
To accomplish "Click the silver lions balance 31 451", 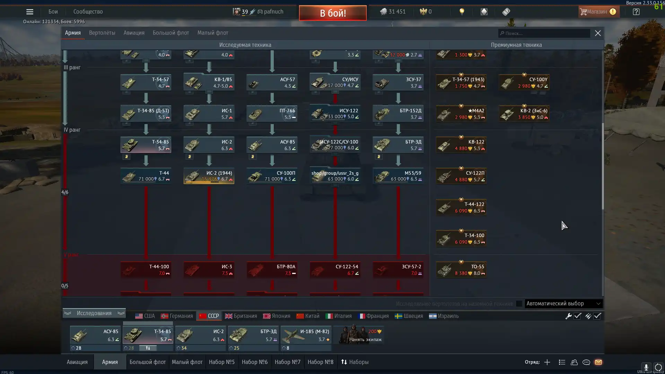I will coord(393,11).
